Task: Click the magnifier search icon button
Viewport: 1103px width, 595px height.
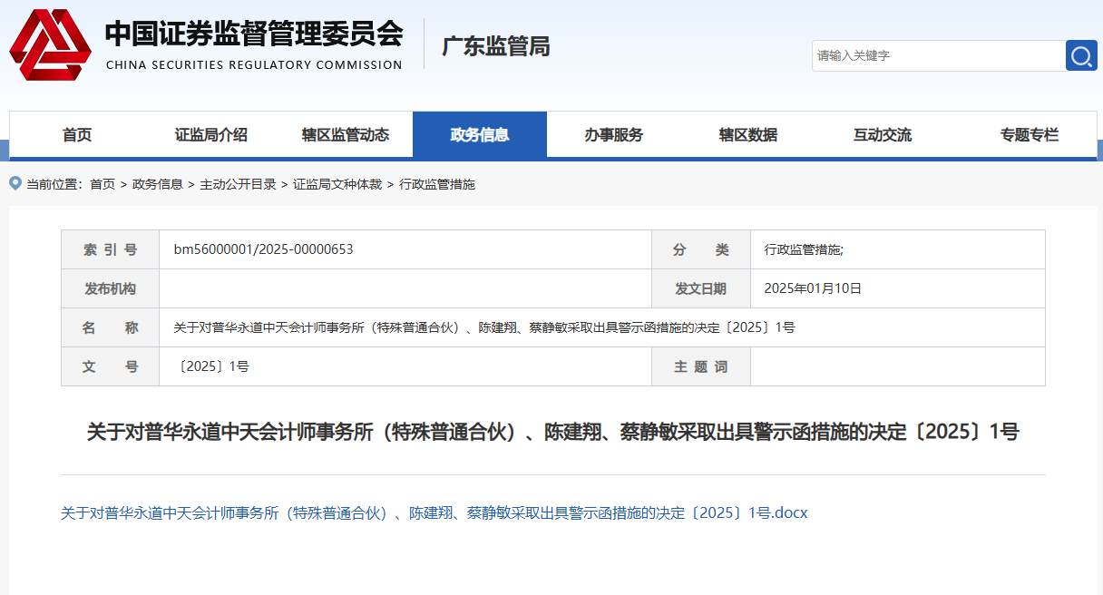Action: coord(1081,55)
